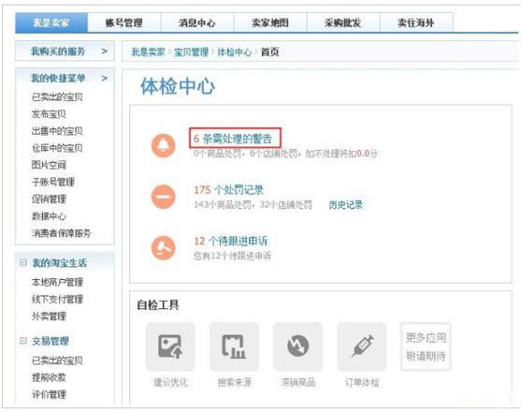Open the 订单体检 syringe tool icon
This screenshot has width=522, height=412.
pos(362,346)
